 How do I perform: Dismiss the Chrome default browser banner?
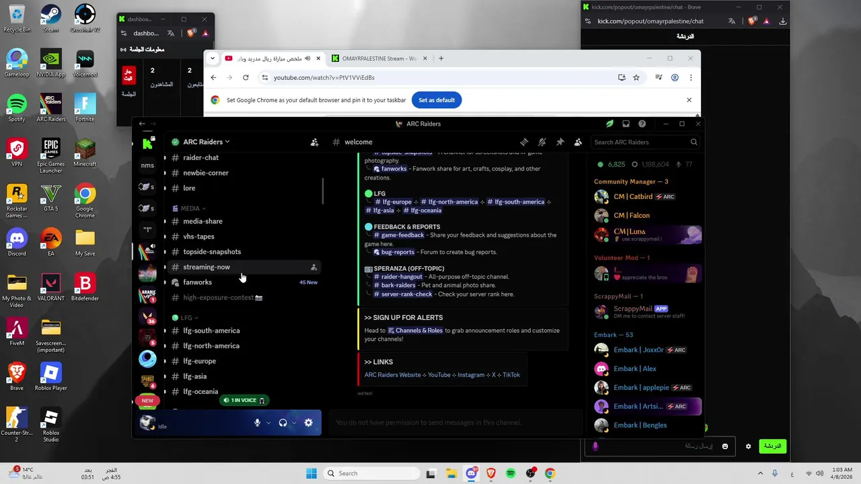click(x=689, y=100)
